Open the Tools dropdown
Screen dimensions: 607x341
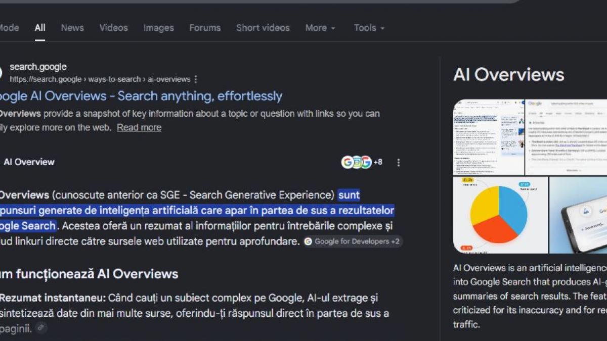pos(369,28)
